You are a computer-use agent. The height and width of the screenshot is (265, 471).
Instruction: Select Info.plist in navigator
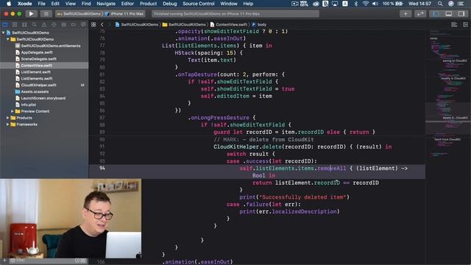(28, 105)
